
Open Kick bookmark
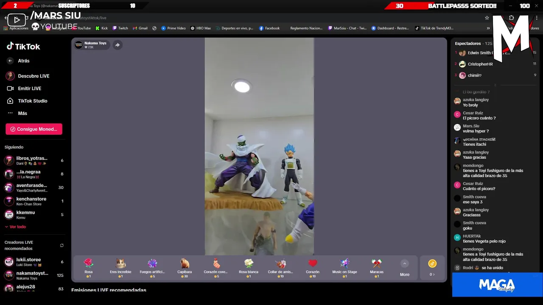coord(101,28)
